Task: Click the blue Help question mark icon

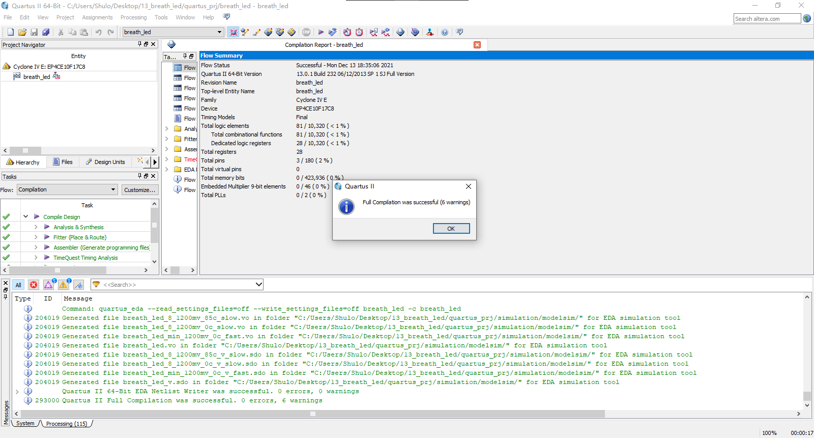Action: pos(445,32)
